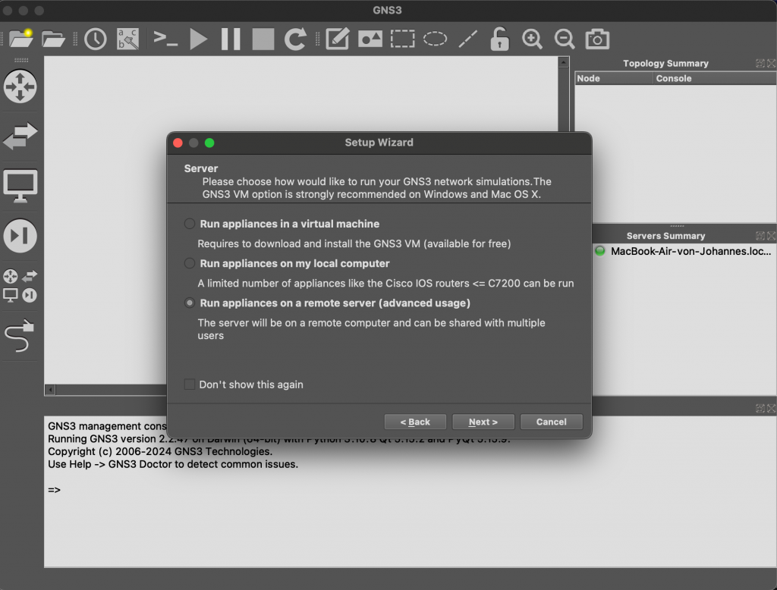The width and height of the screenshot is (777, 590).
Task: Click the Zoom out magnifier
Action: click(x=565, y=39)
